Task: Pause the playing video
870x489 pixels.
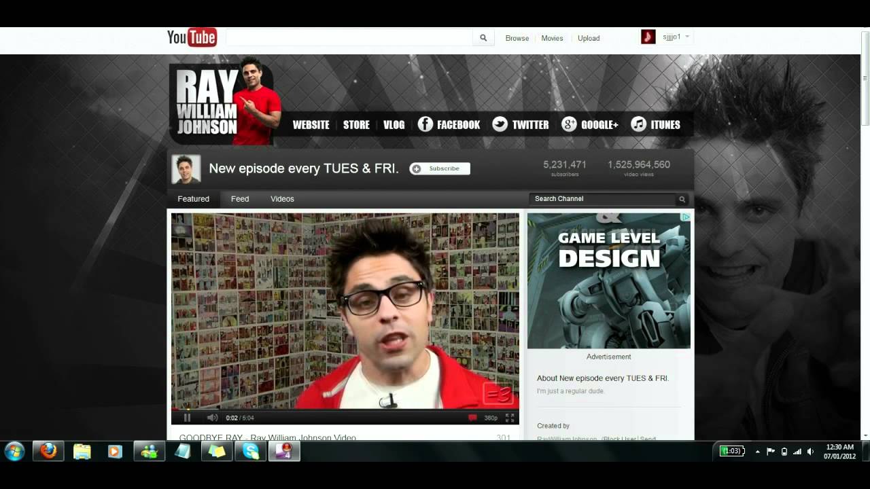Action: tap(188, 418)
